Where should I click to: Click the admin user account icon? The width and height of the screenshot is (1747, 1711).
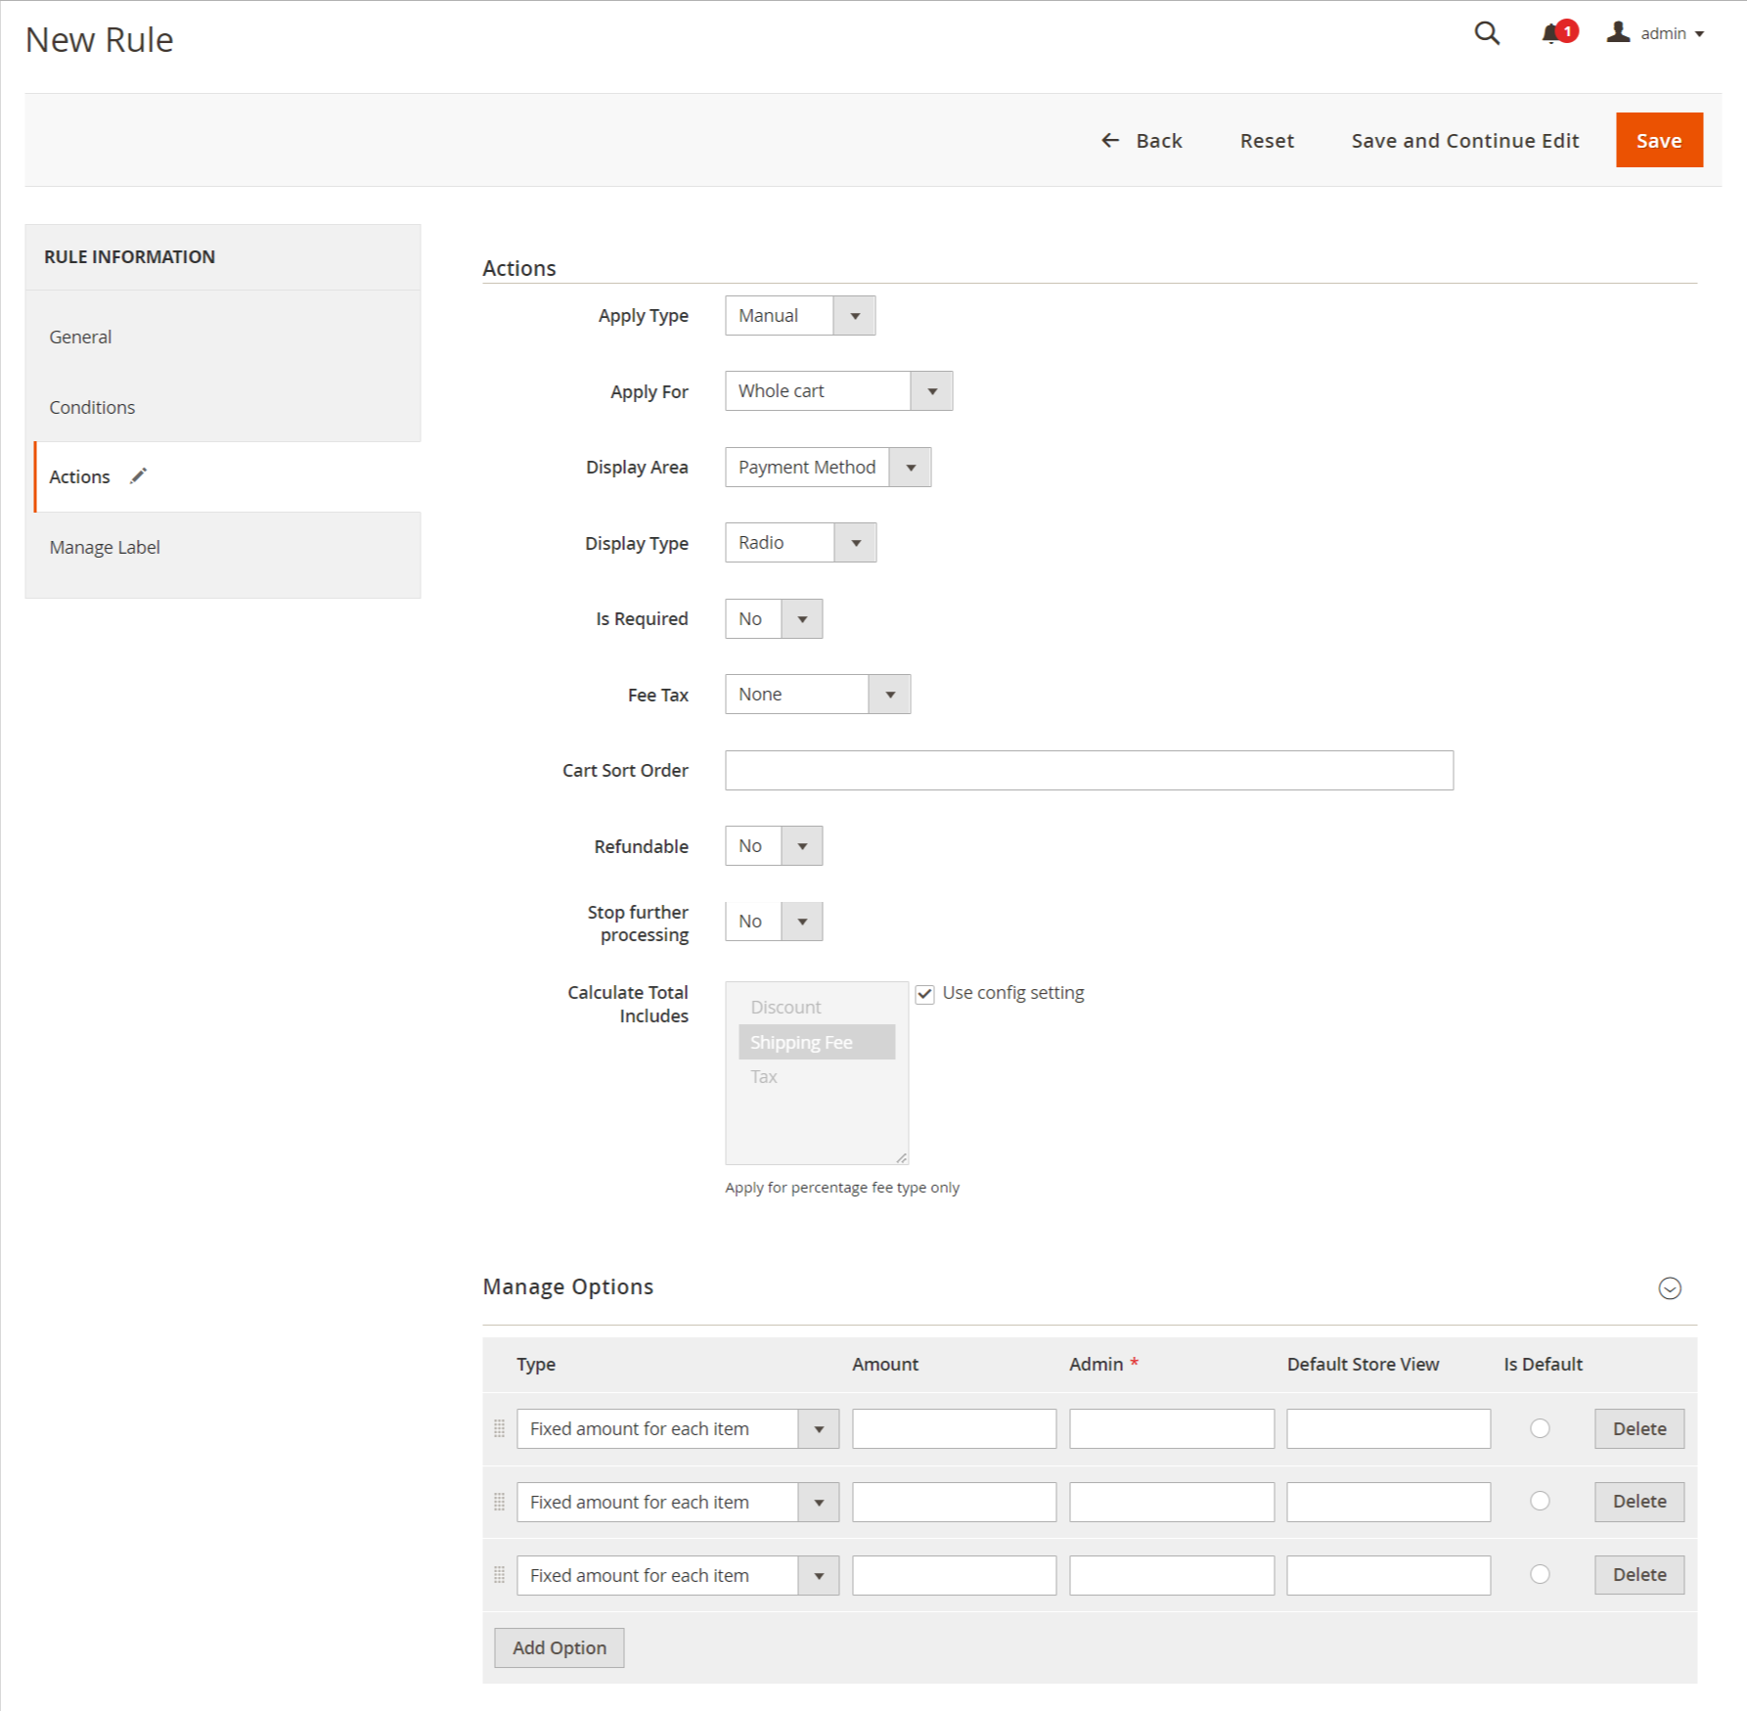pyautogui.click(x=1618, y=33)
